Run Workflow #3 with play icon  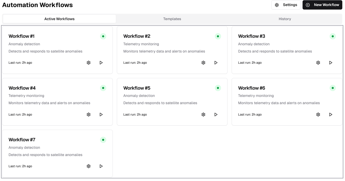331,63
